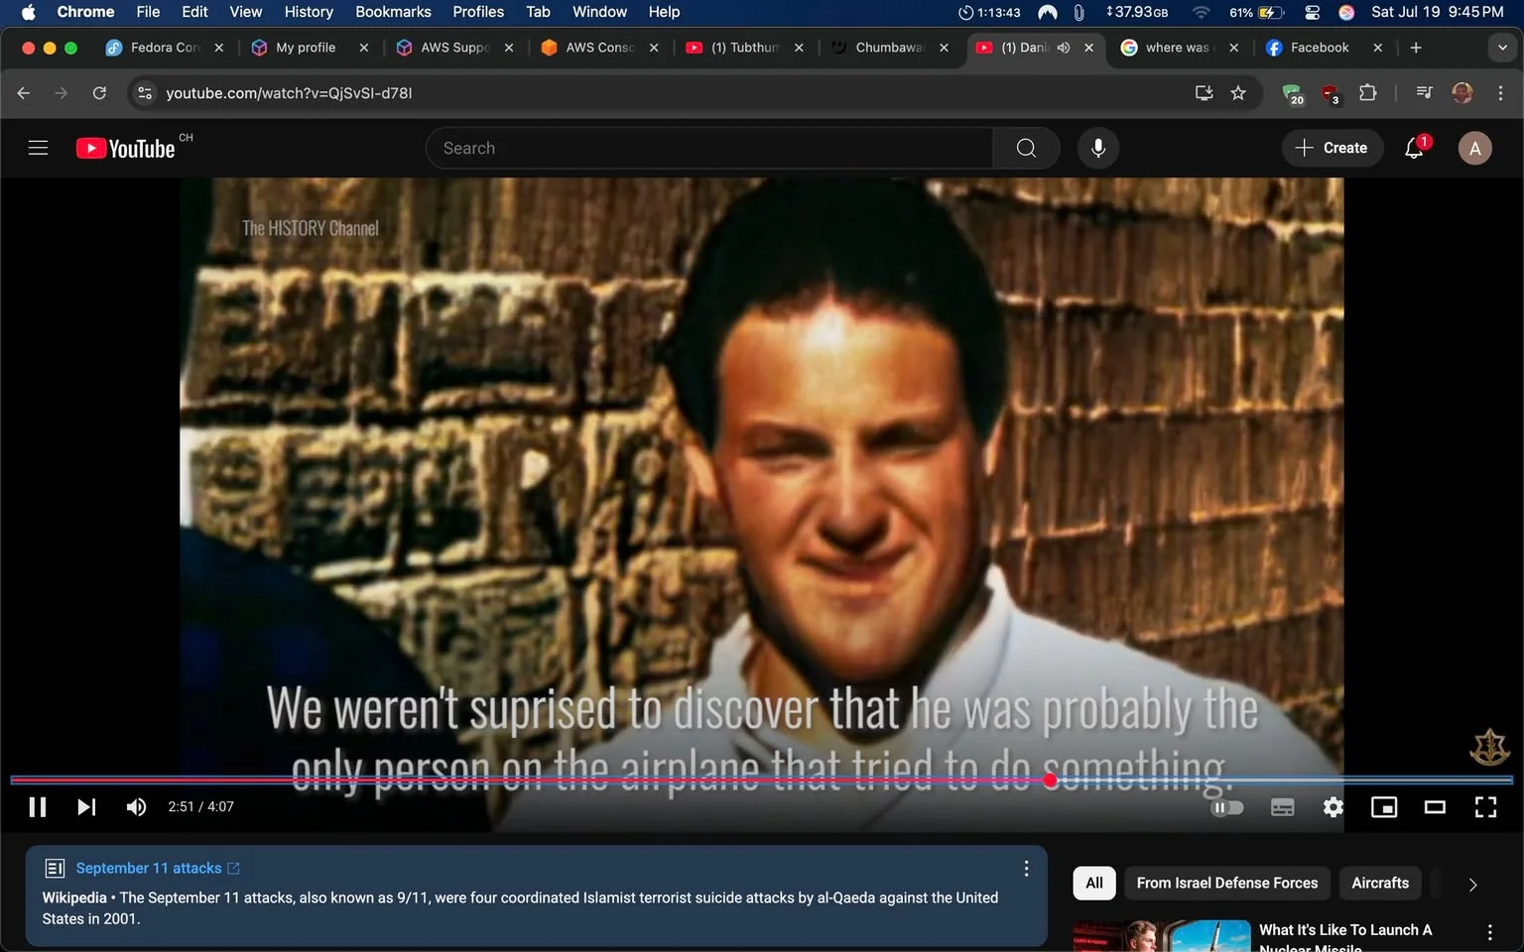Open the History menu
Screen dimensions: 1524x952
[x=309, y=12]
